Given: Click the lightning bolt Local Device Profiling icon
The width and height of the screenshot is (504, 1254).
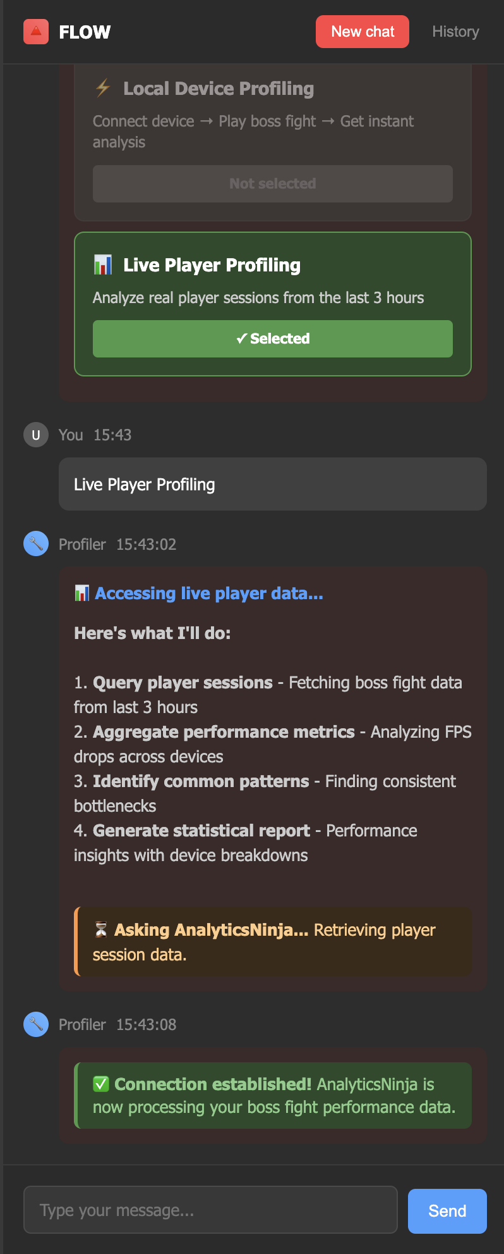Looking at the screenshot, I should (x=103, y=88).
